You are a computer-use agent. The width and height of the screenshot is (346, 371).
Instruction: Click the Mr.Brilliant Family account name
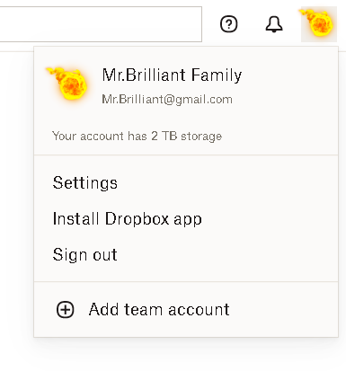coord(172,75)
